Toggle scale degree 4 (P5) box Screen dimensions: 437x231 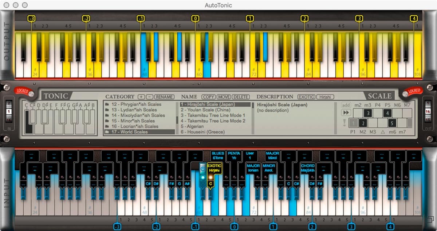pyautogui.click(x=387, y=113)
